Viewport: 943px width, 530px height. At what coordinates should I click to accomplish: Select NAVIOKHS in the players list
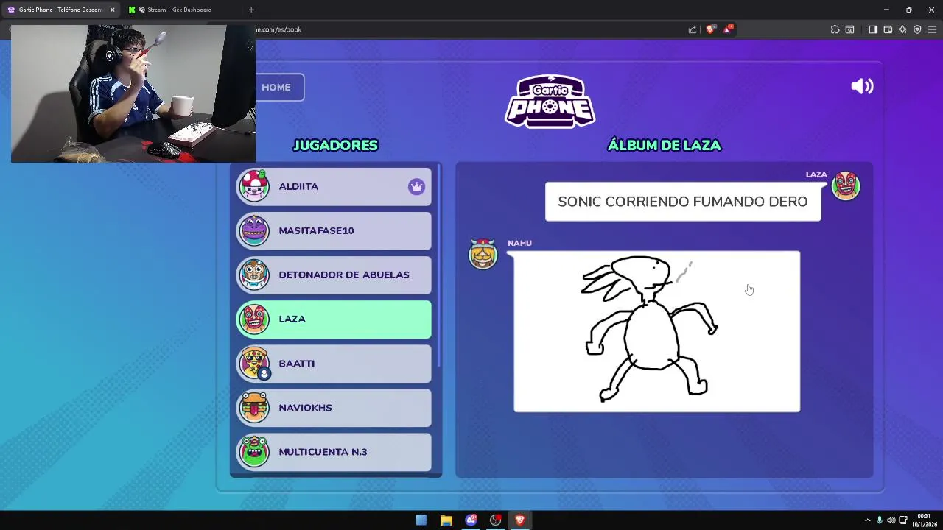pyautogui.click(x=334, y=407)
